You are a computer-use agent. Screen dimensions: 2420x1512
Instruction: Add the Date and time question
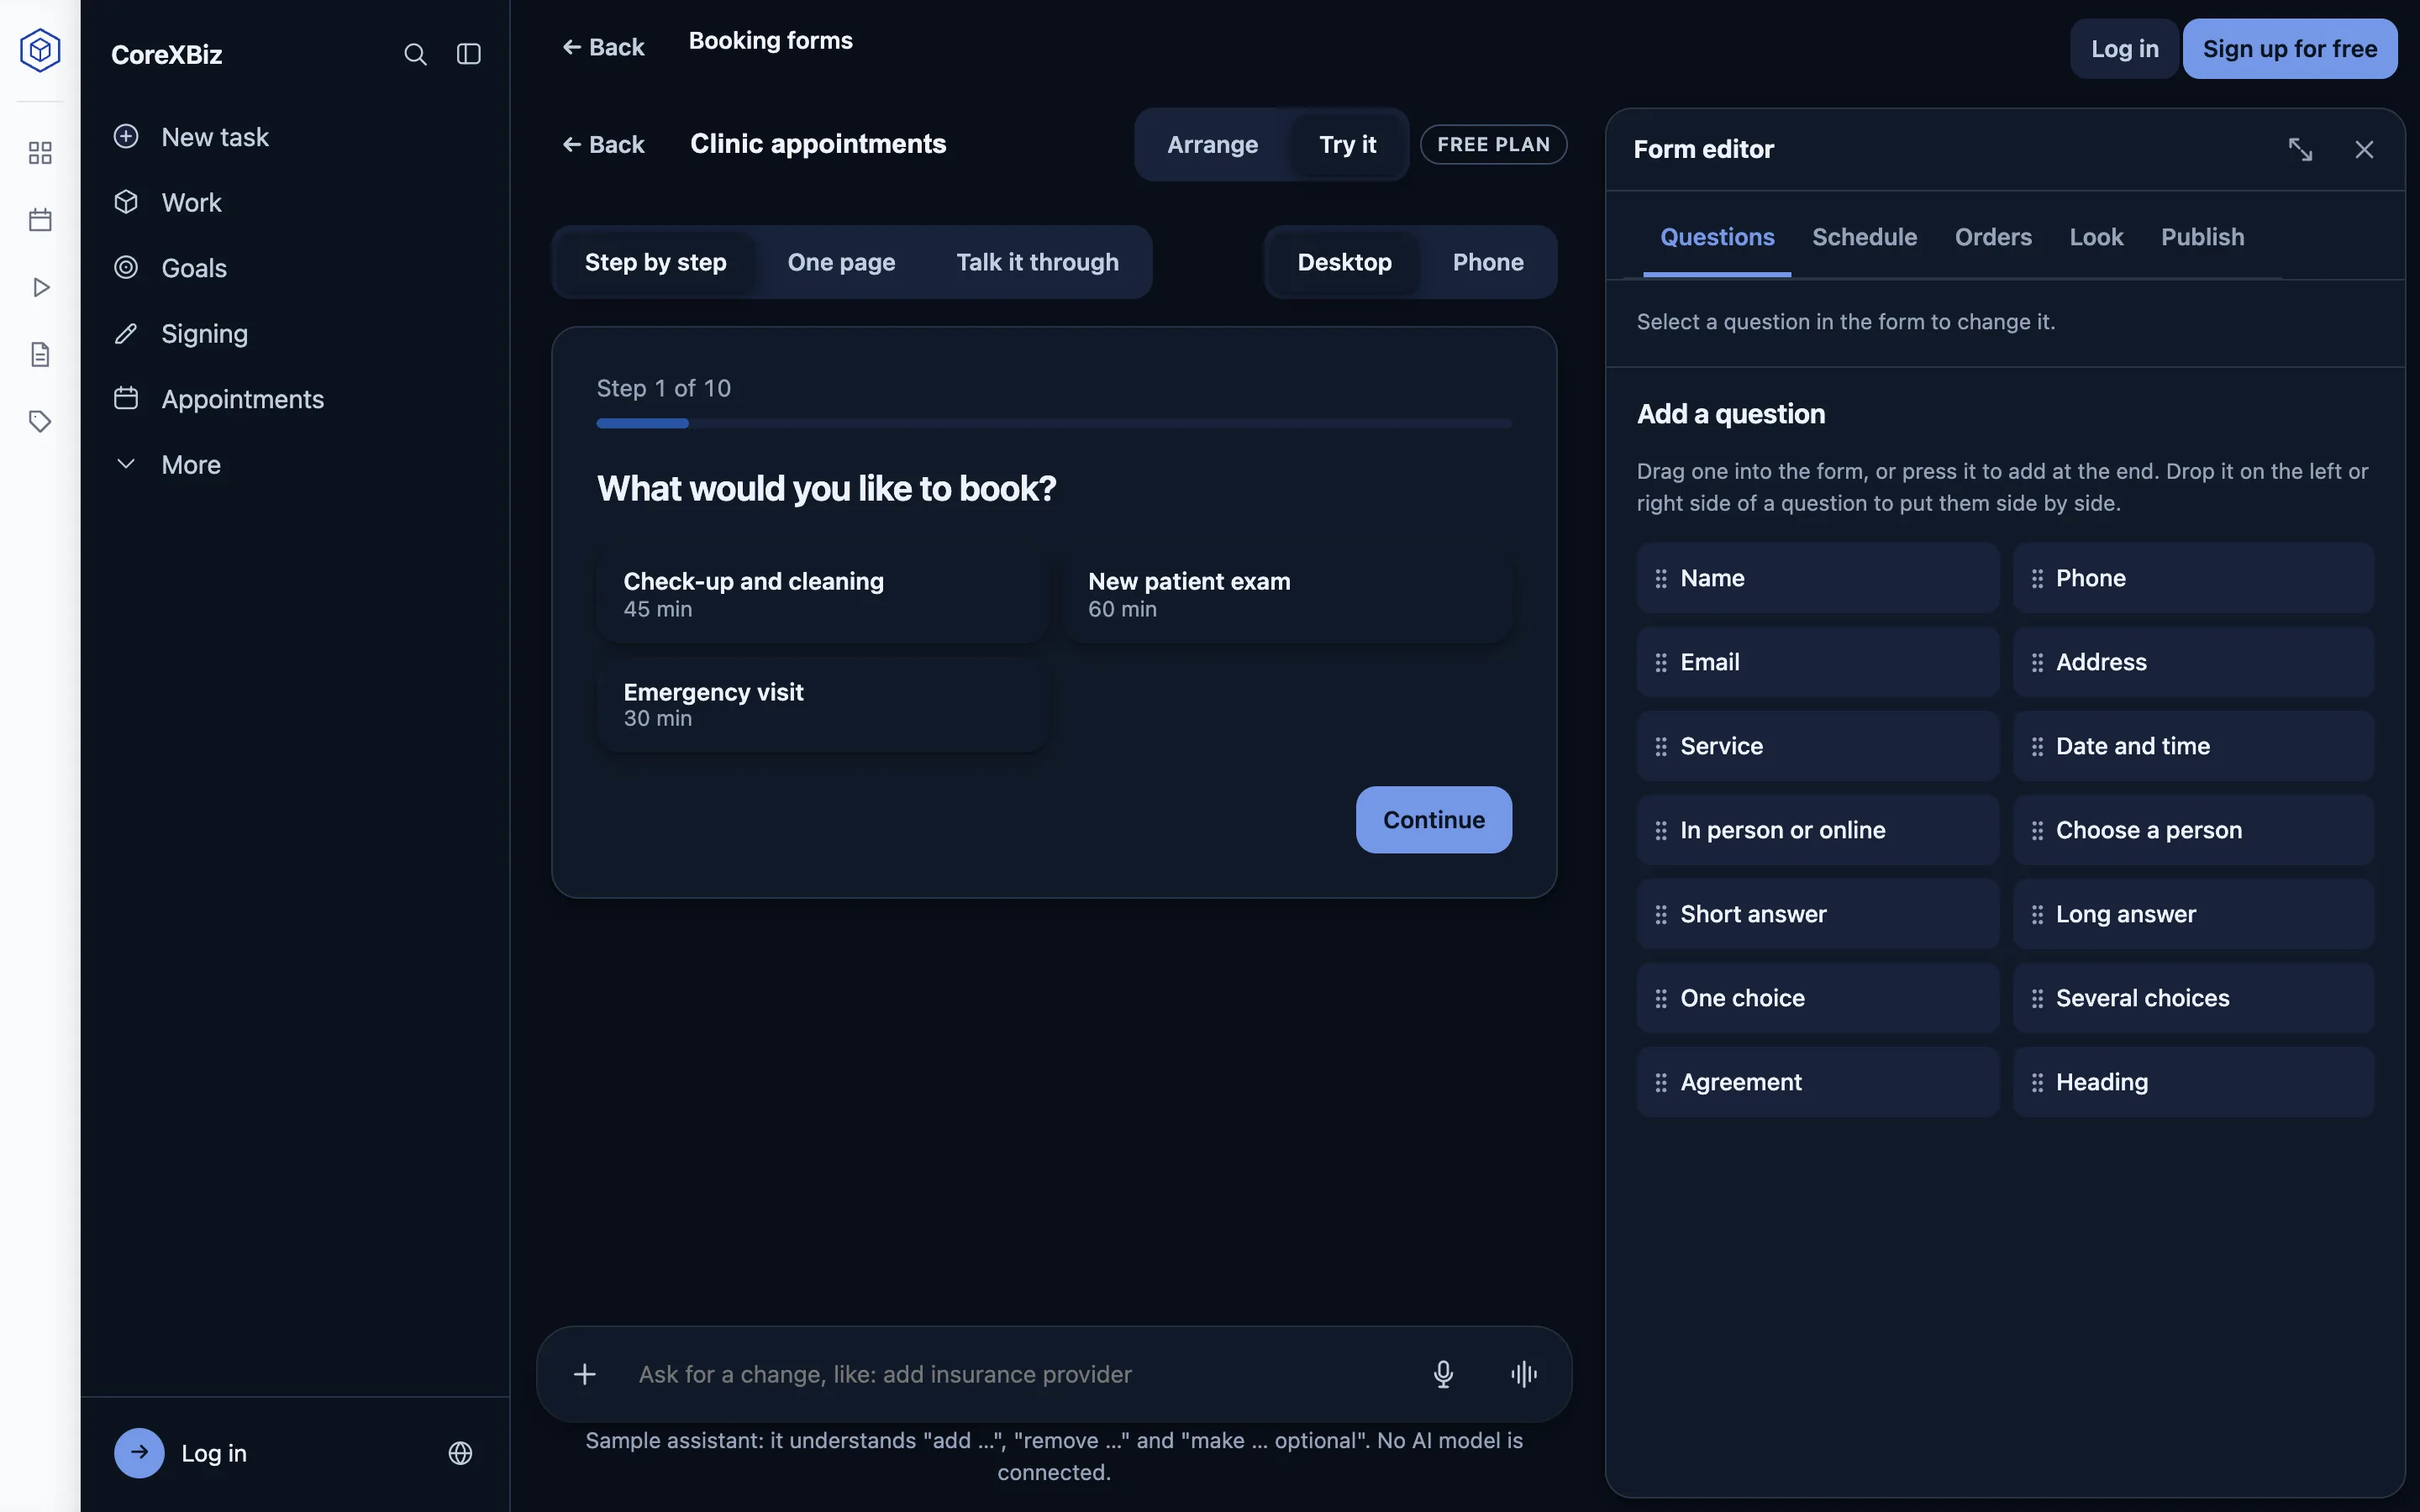[2192, 746]
